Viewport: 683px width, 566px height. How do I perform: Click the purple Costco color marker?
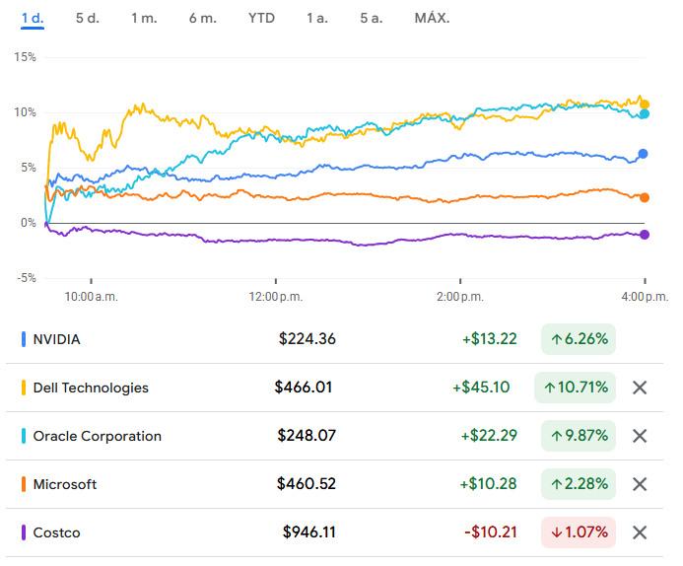pyautogui.click(x=24, y=532)
